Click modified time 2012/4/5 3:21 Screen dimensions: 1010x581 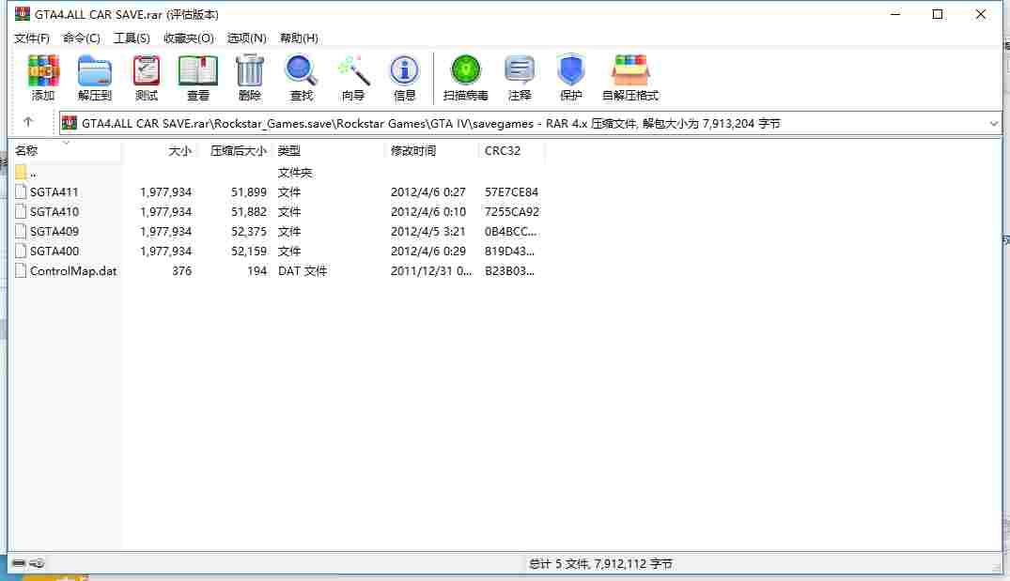[x=427, y=231]
